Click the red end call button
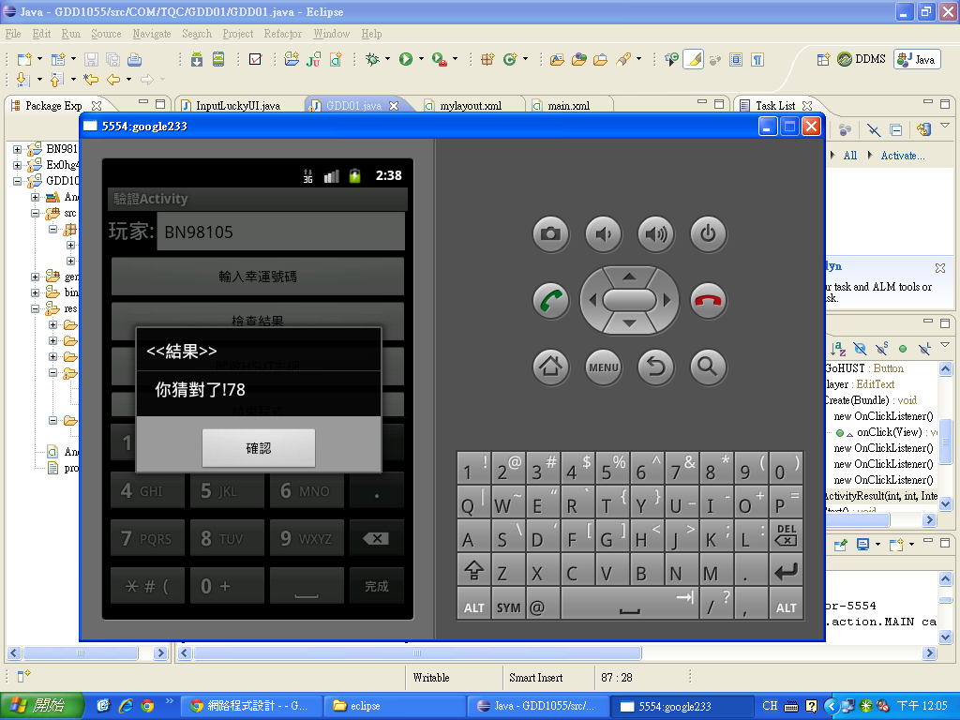 (x=709, y=301)
